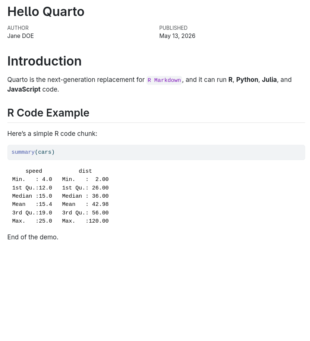Click the text Here's a simple R code chunk
Image resolution: width=310 pixels, height=341 pixels.
(x=52, y=134)
